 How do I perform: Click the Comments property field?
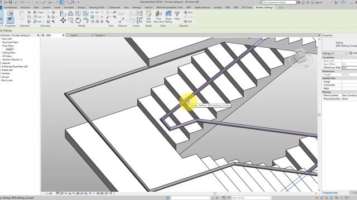click(x=349, y=85)
